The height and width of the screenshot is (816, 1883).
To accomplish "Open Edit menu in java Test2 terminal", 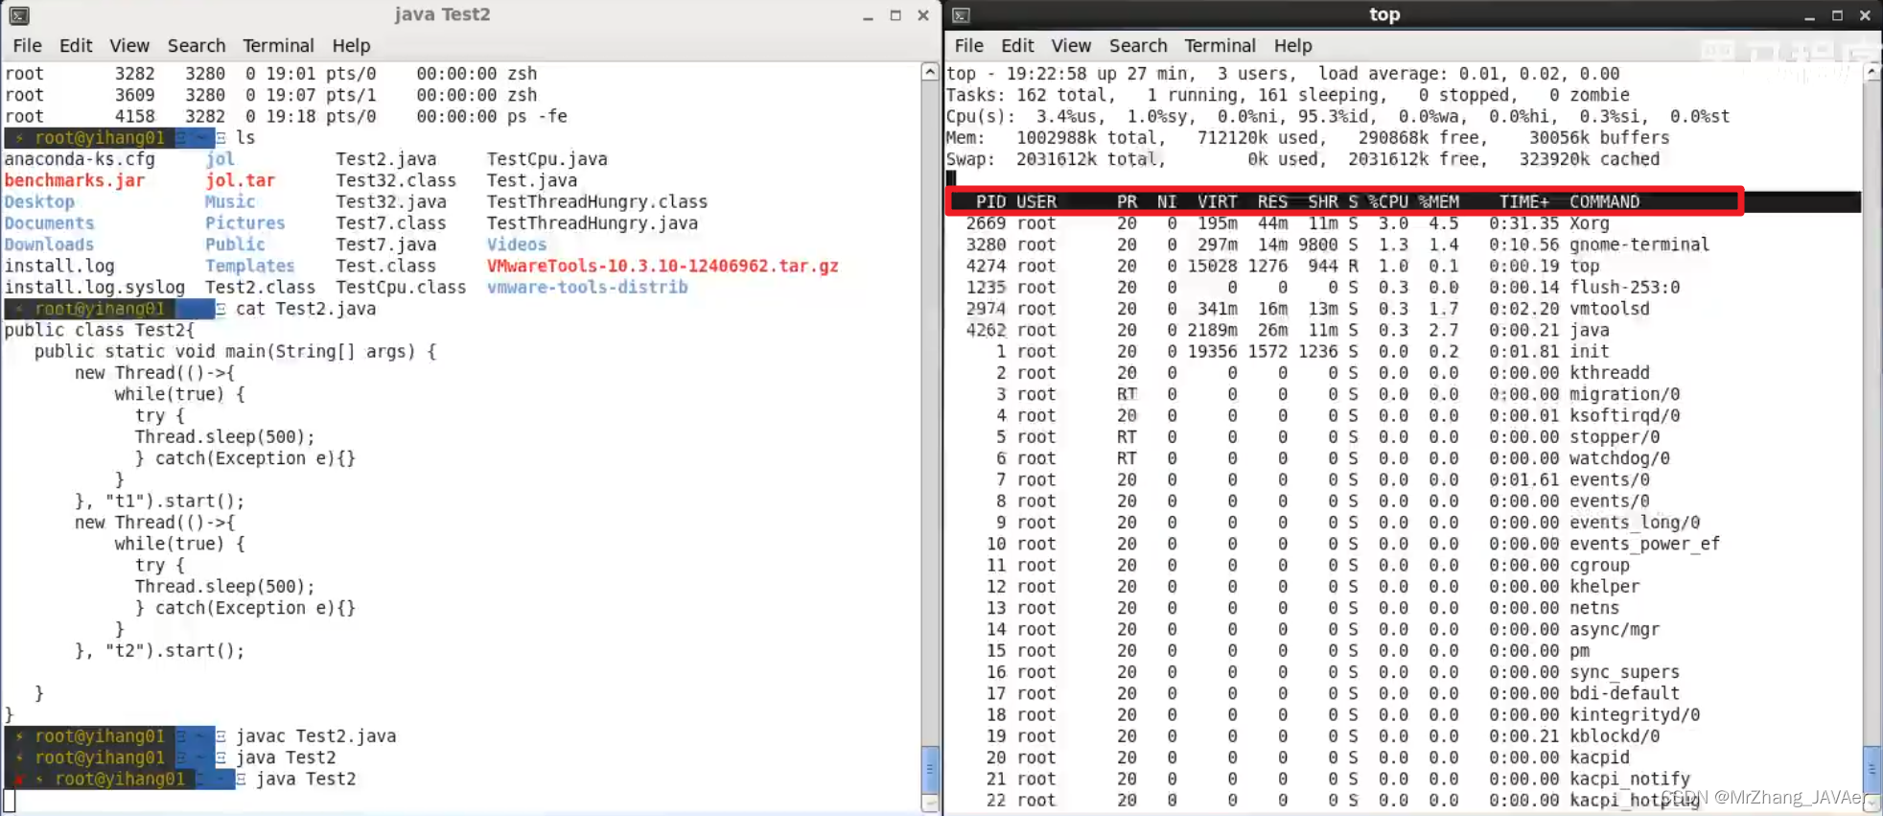I will [76, 45].
